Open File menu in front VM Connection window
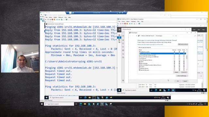209x117 pixels. (119, 21)
